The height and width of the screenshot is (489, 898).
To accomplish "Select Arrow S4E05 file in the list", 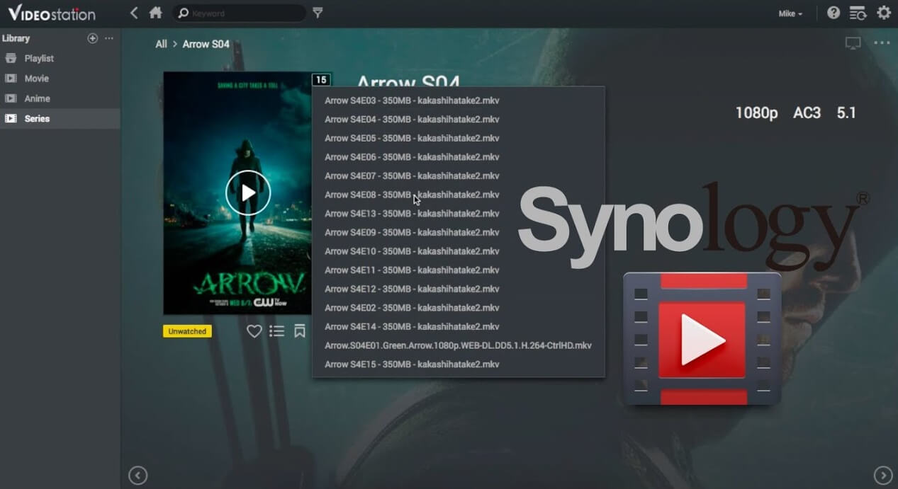I will point(459,138).
